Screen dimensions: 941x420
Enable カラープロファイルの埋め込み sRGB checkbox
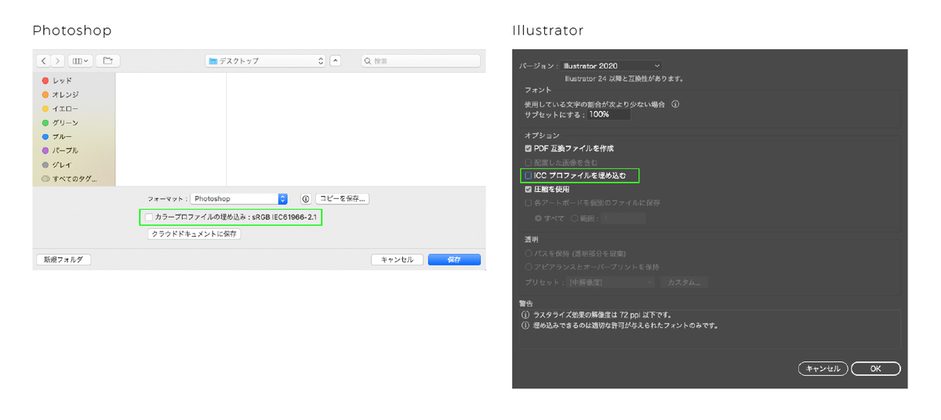click(x=150, y=216)
